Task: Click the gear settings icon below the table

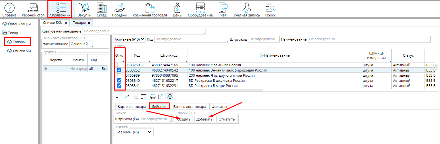Action: point(170,96)
